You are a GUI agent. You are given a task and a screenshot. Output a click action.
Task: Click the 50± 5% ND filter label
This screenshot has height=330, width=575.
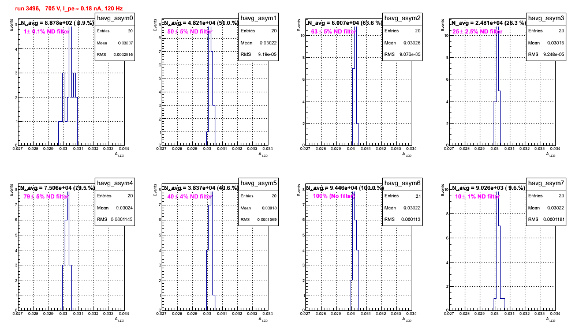pyautogui.click(x=190, y=32)
